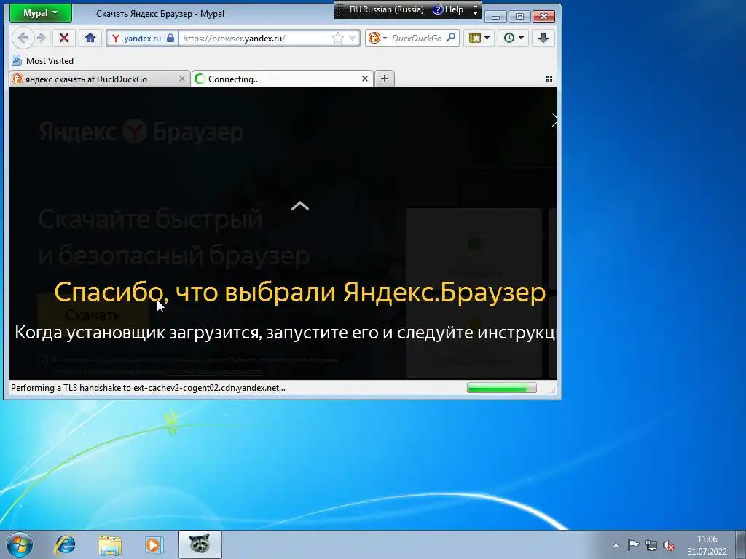Screen dimensions: 746x559
Task: Open a new tab with plus button
Action: (x=385, y=79)
